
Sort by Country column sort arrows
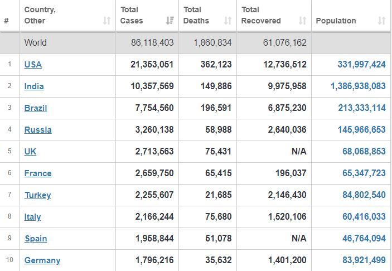[107, 21]
